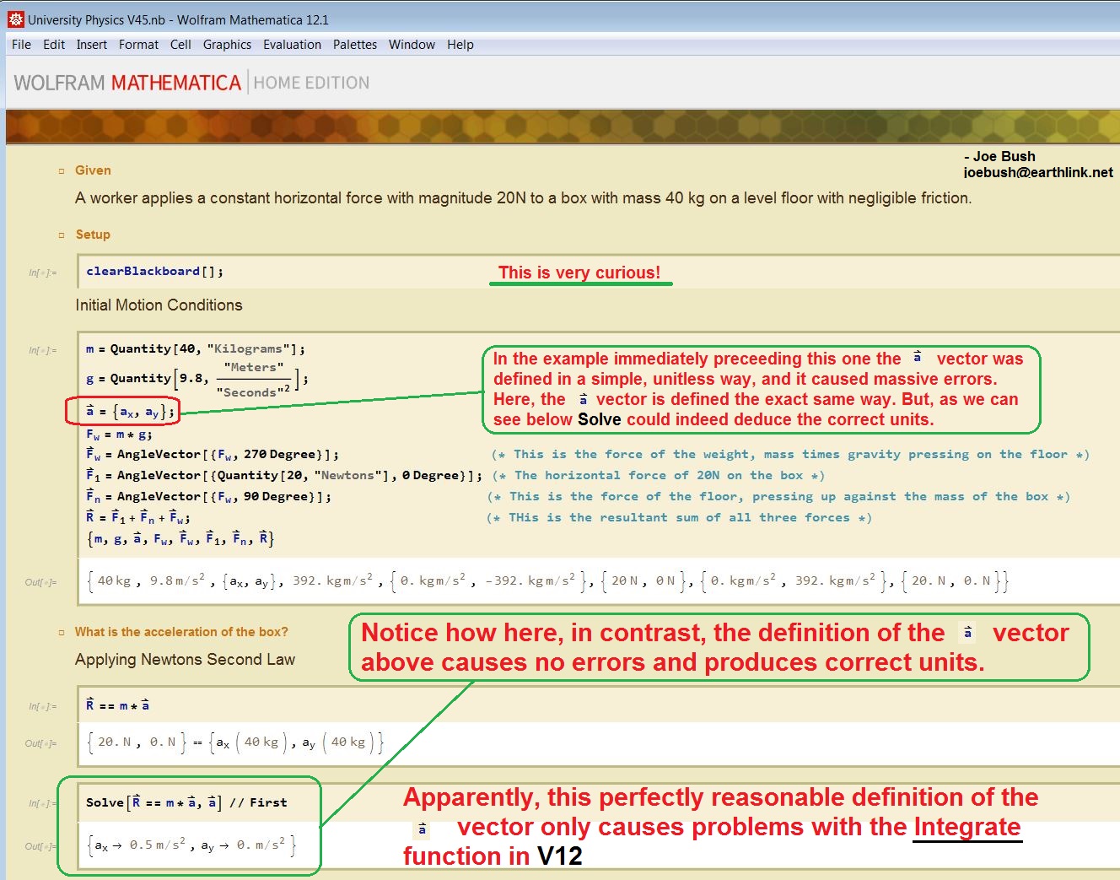Click the a vector definition {ax, ay}

(x=130, y=412)
